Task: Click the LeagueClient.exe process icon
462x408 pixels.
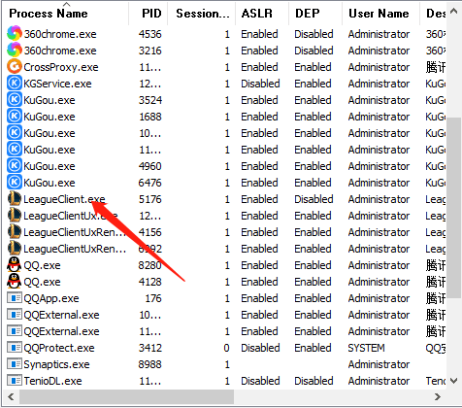Action: tap(15, 199)
